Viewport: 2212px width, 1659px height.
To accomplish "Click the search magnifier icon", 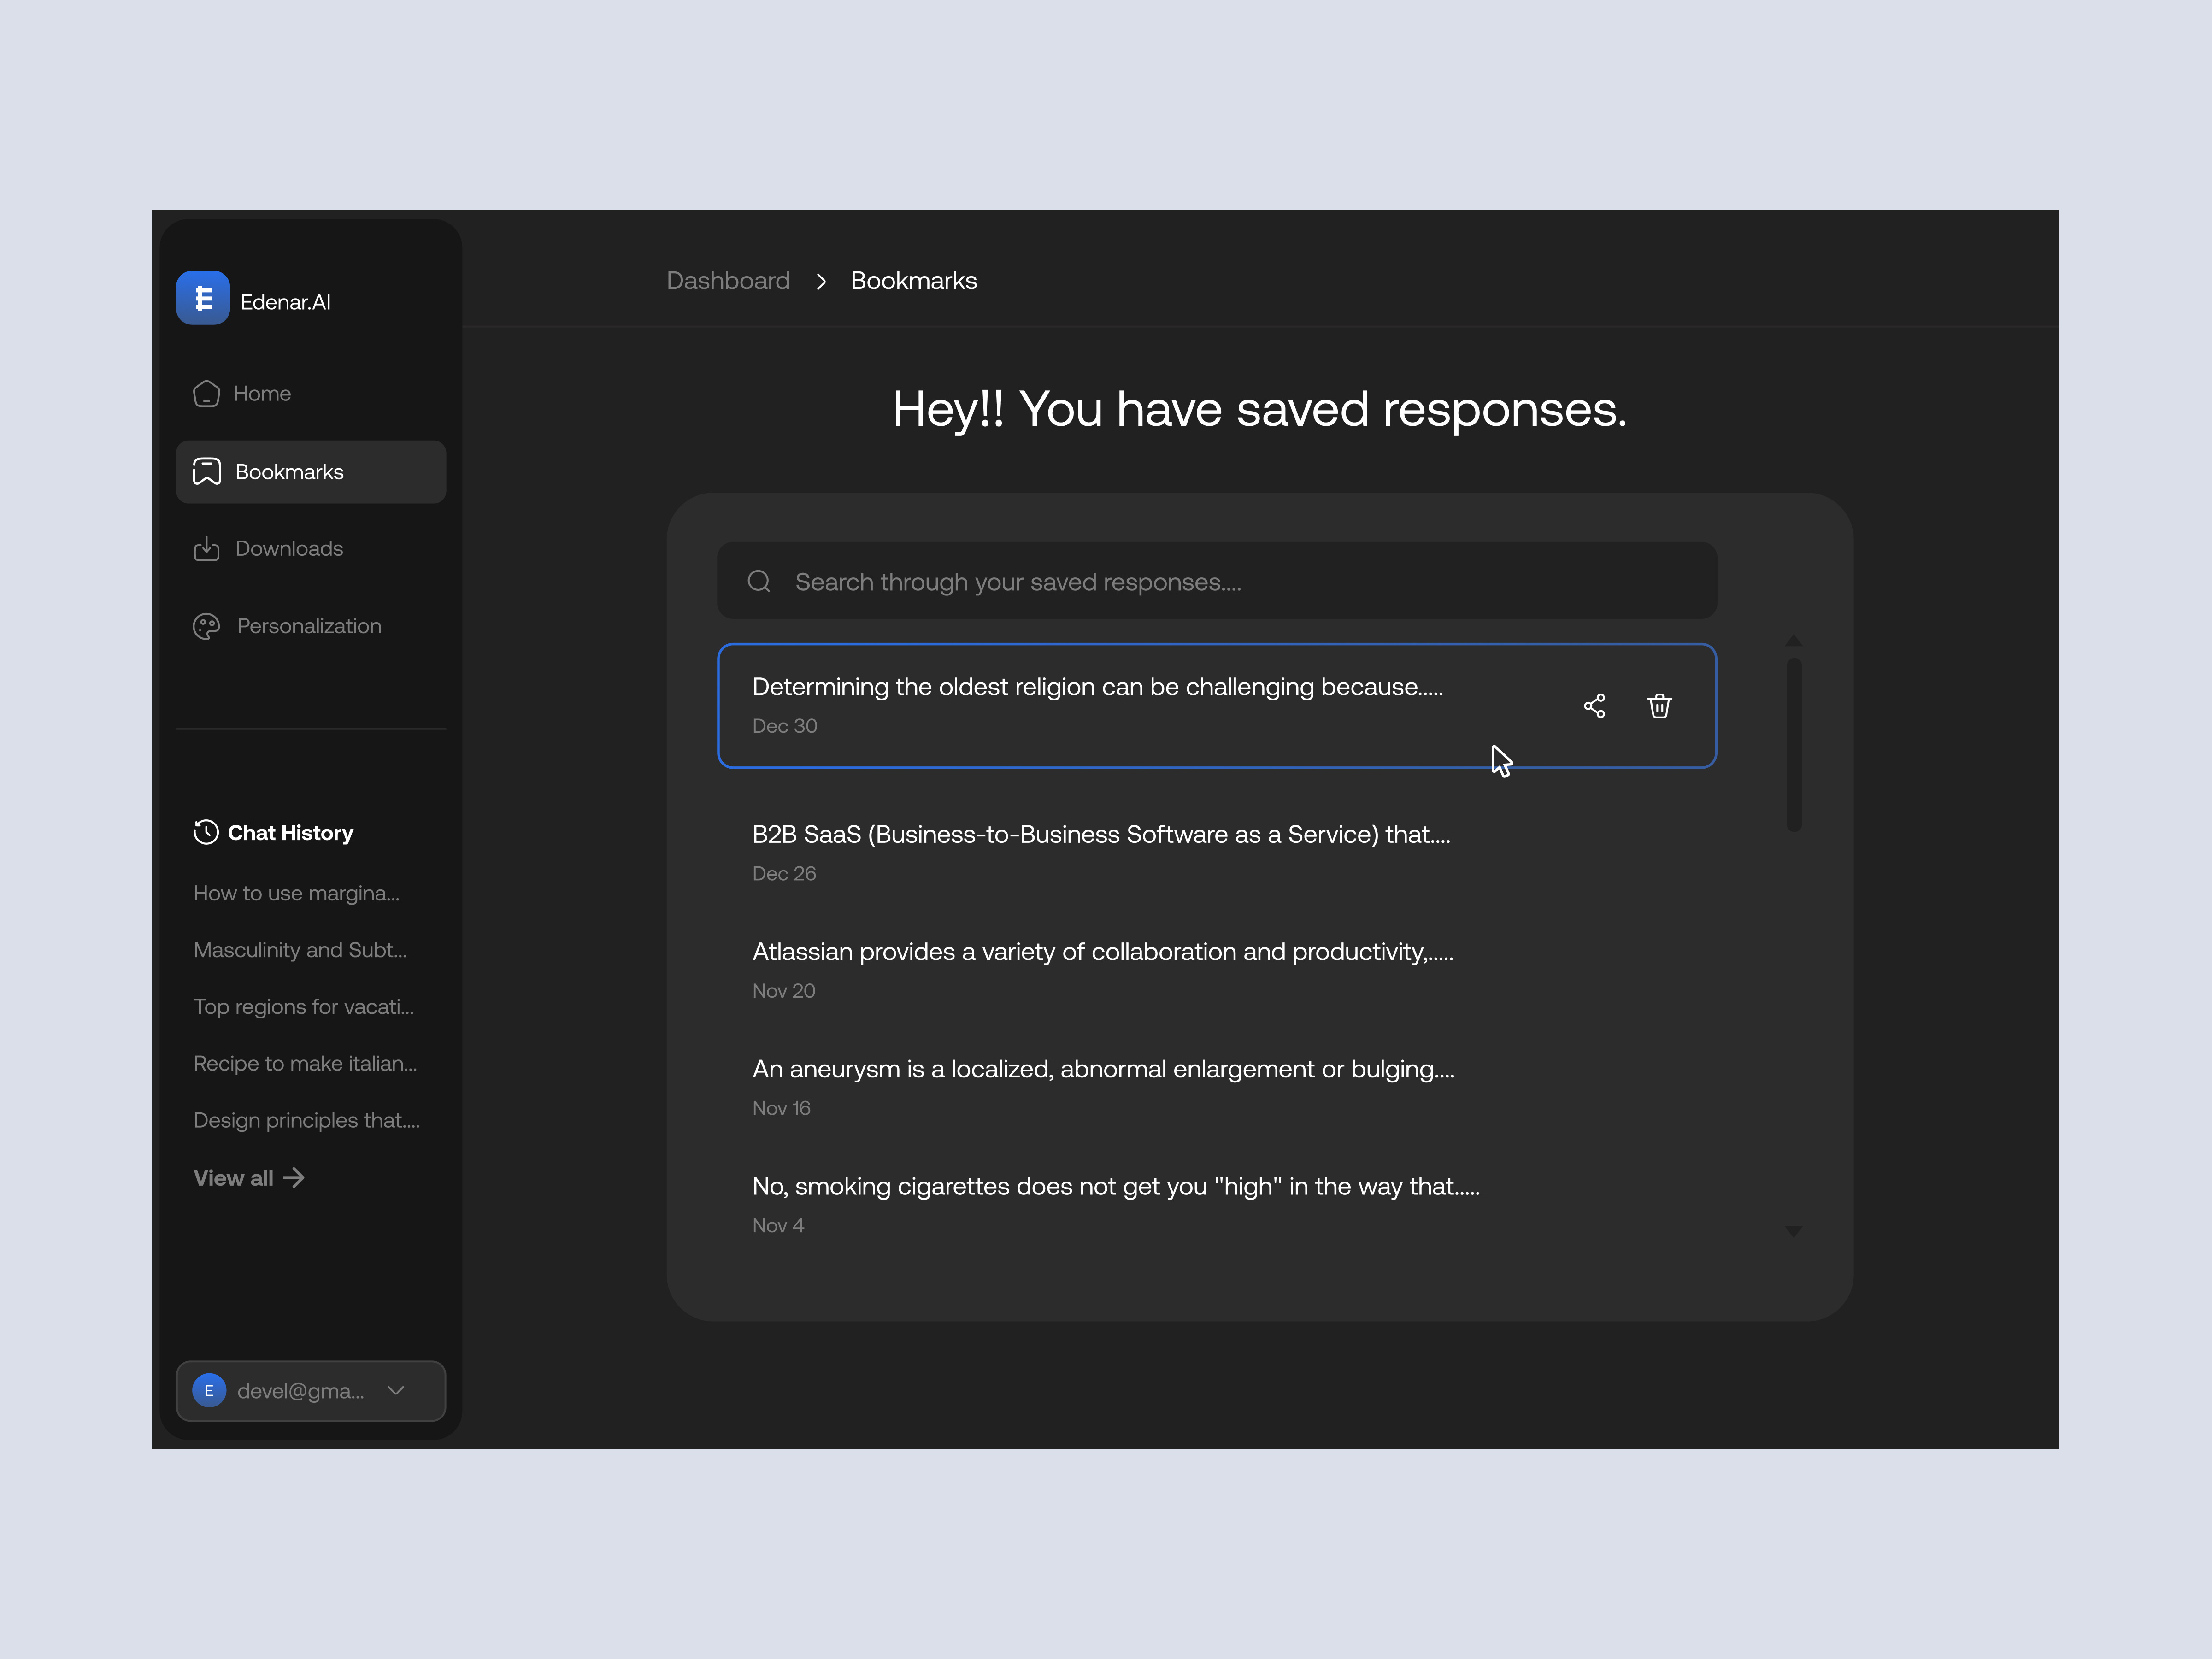I will tap(759, 581).
